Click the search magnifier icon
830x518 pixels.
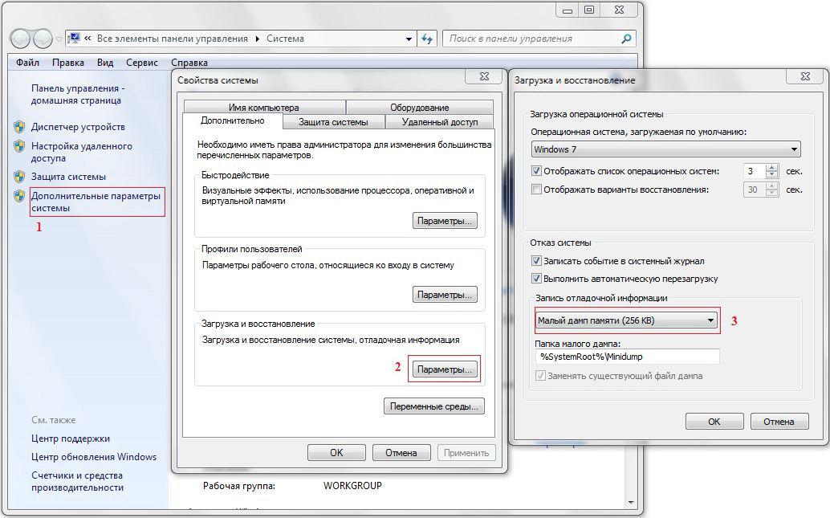(627, 39)
